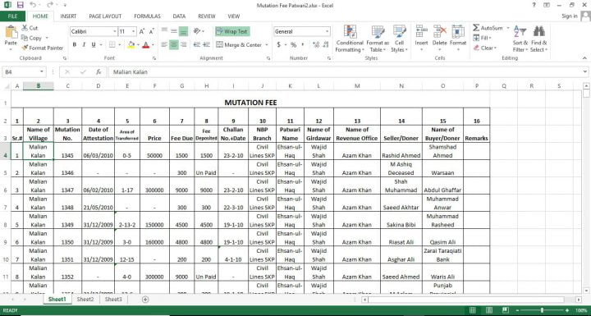Click the Insert cells icon
This screenshot has width=591, height=316.
421,31
